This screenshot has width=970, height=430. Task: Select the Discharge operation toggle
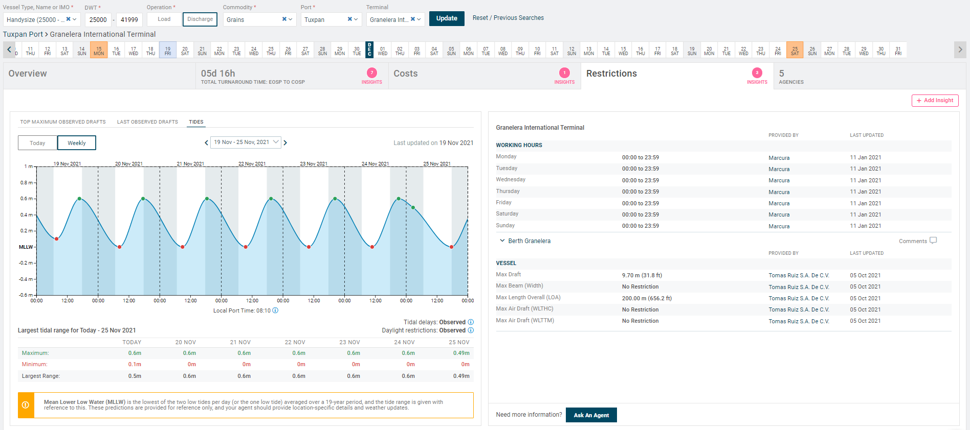tap(200, 19)
